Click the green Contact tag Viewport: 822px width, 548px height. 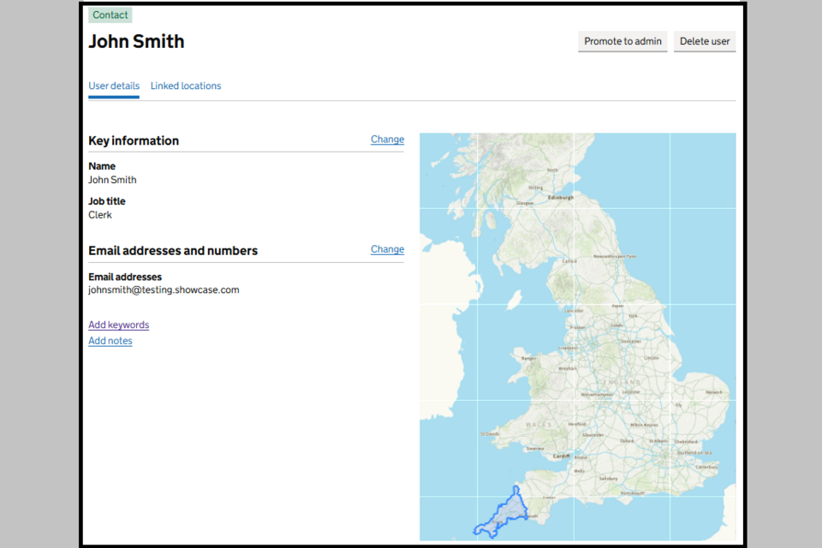pos(110,15)
